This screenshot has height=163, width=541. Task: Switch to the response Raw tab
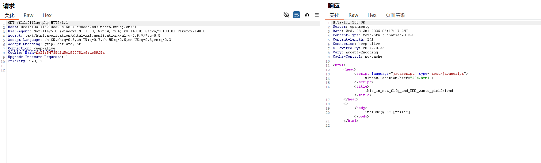353,15
